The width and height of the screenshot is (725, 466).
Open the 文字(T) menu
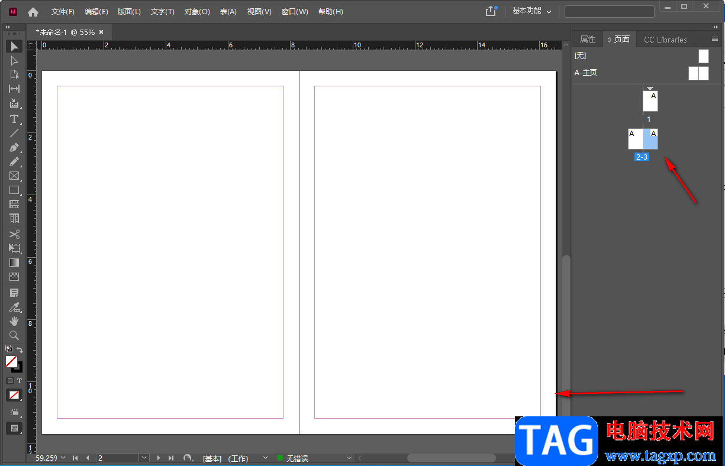(163, 12)
